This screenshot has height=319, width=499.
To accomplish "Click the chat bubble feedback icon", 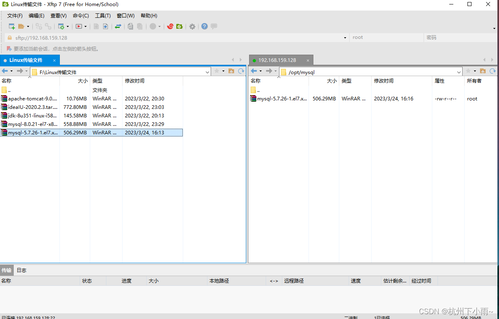I will coord(214,26).
